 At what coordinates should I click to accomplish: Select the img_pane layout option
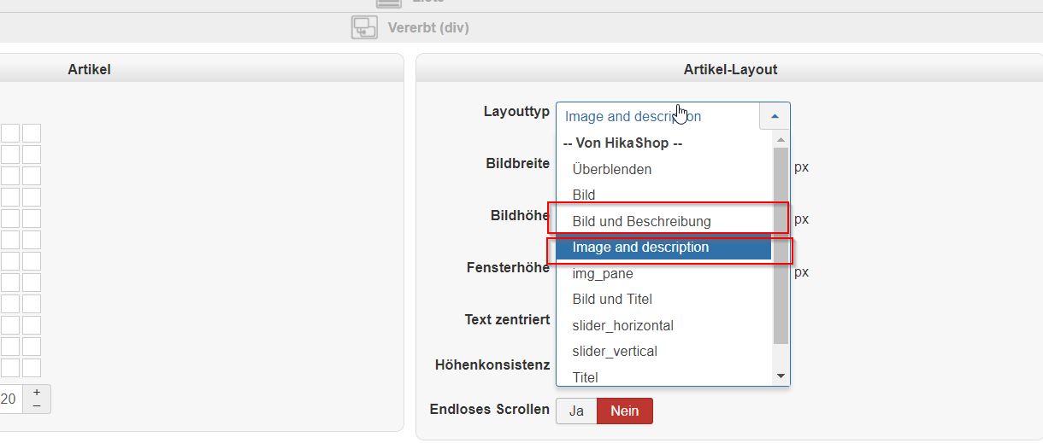(603, 274)
